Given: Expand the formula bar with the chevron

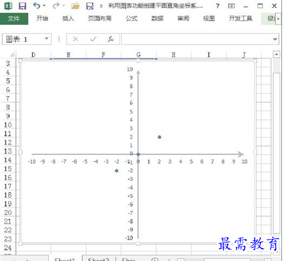Looking at the screenshot, I should coord(275,39).
